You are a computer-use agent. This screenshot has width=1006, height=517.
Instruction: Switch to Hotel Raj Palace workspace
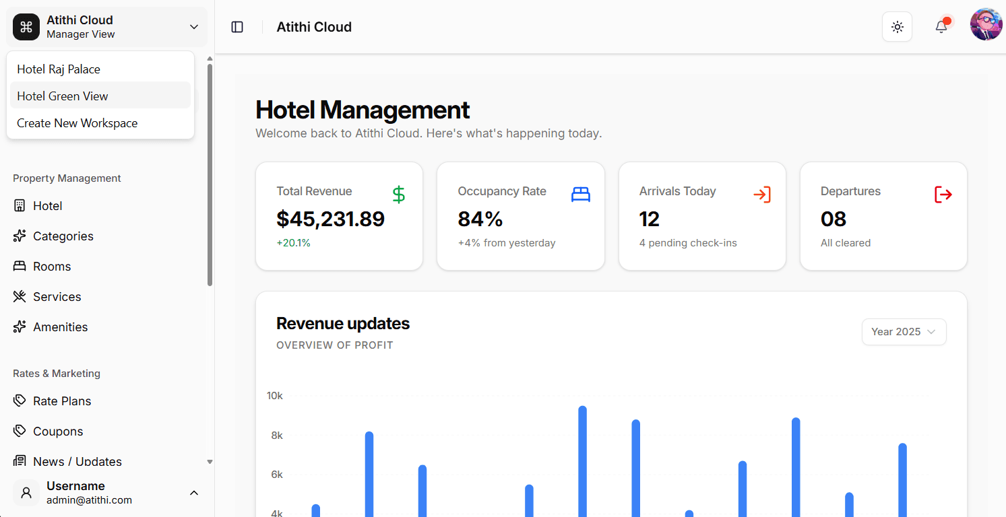(x=58, y=69)
